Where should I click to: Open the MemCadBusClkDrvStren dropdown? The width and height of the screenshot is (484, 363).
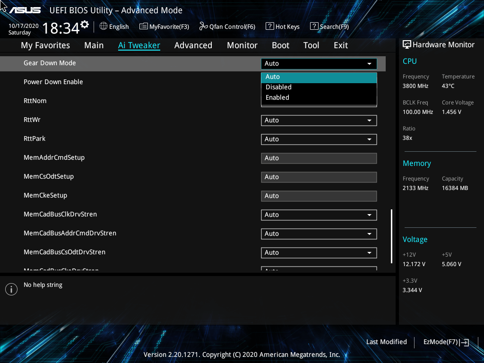click(x=319, y=215)
